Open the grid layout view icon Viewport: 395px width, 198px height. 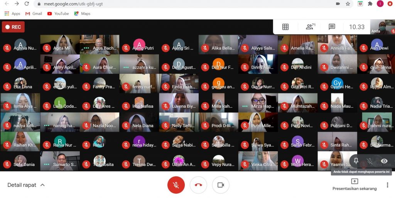[285, 27]
